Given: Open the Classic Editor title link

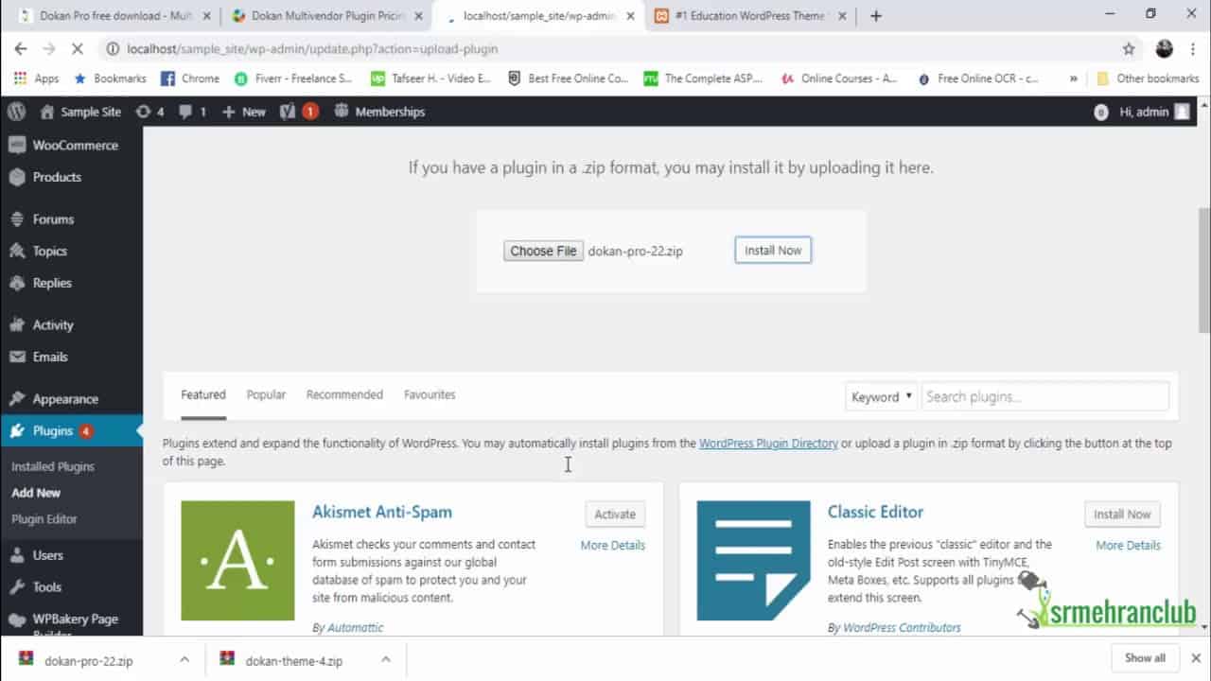Looking at the screenshot, I should click(x=875, y=512).
